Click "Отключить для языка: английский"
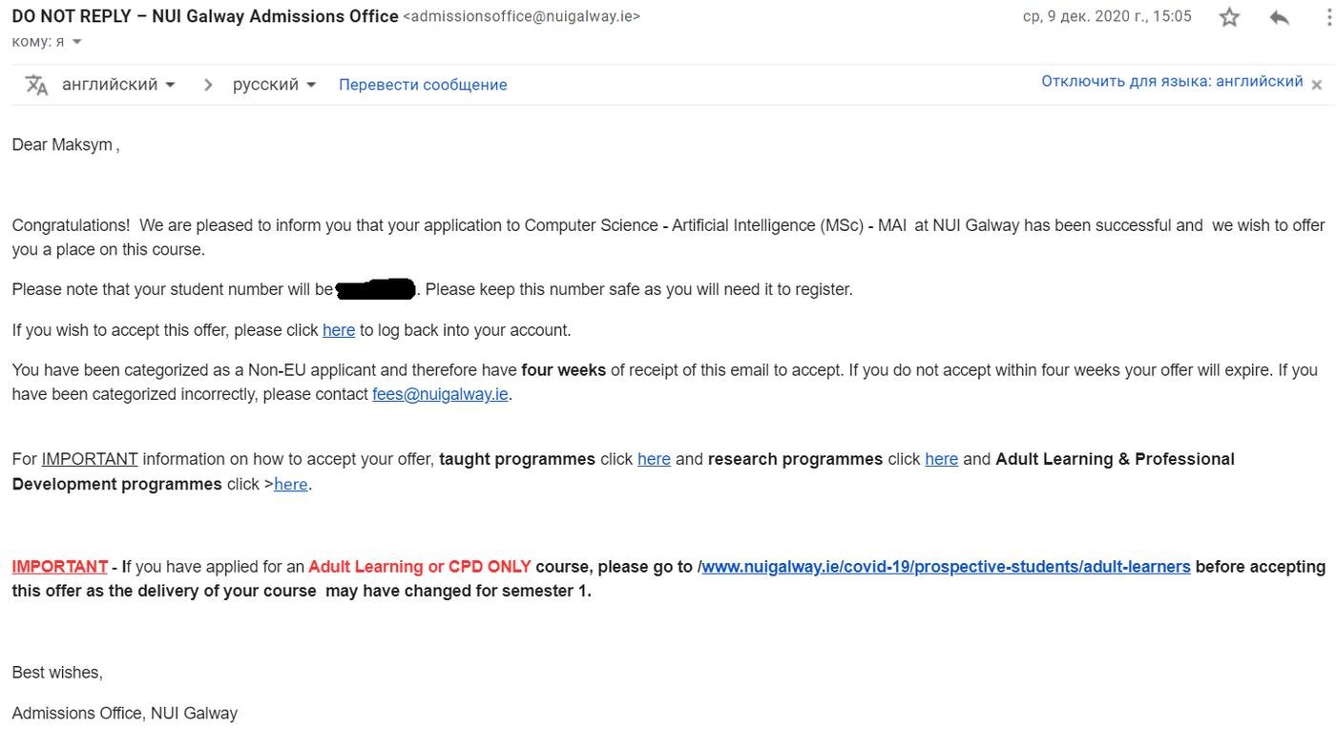This screenshot has width=1336, height=730. (1172, 81)
